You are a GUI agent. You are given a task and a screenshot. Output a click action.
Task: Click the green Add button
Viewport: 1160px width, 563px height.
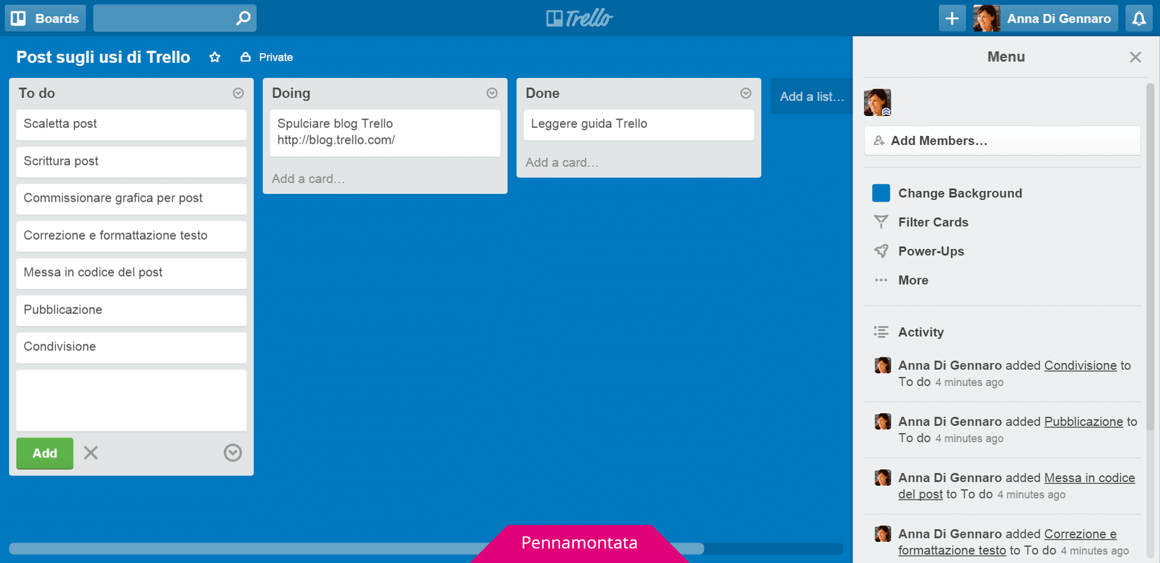45,453
